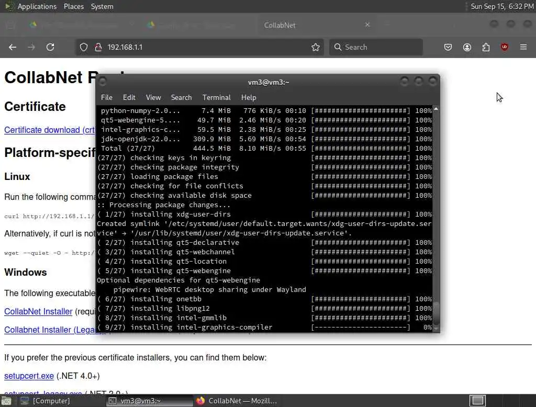This screenshot has width=536, height=407.
Task: Open the Terminal menu in the terminal
Action: (x=216, y=97)
